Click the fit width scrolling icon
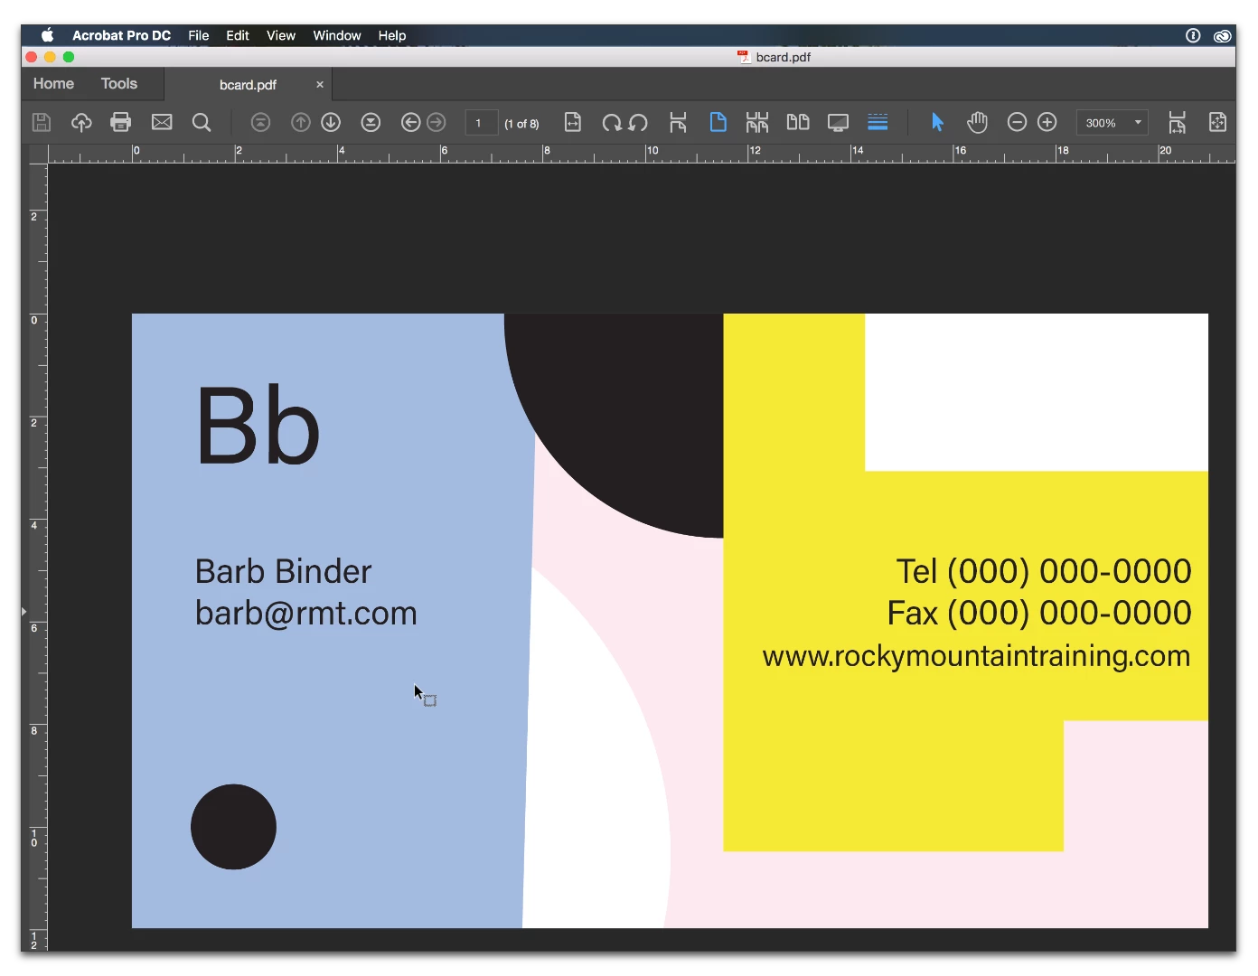This screenshot has width=1258, height=976. pos(1177,122)
